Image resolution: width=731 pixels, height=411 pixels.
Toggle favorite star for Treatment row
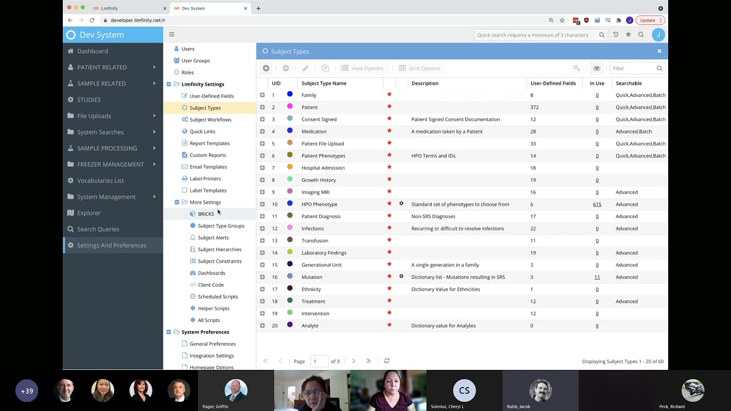point(389,301)
